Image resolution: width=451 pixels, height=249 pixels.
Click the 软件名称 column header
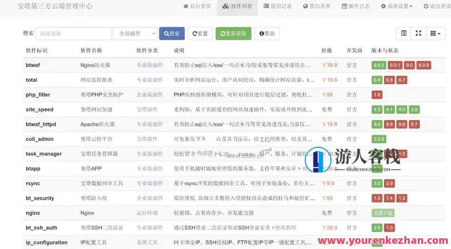point(91,50)
